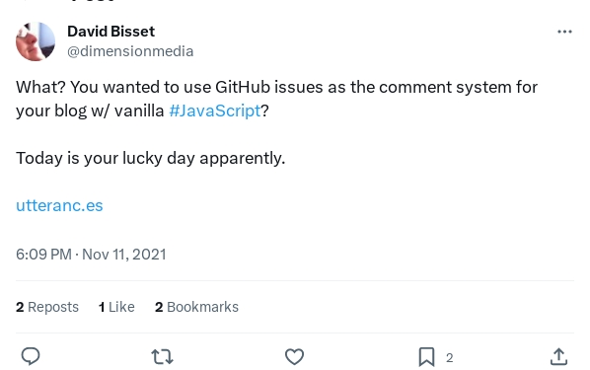Click the 6:09 PM timestamp
The height and width of the screenshot is (370, 590).
point(43,255)
